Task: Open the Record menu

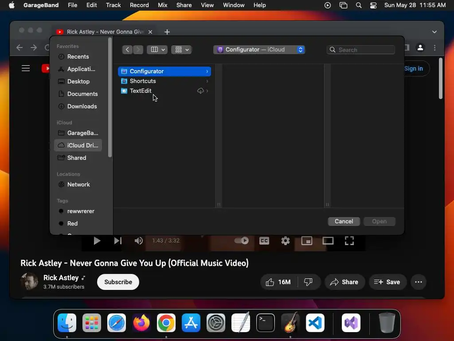Action: point(139,5)
